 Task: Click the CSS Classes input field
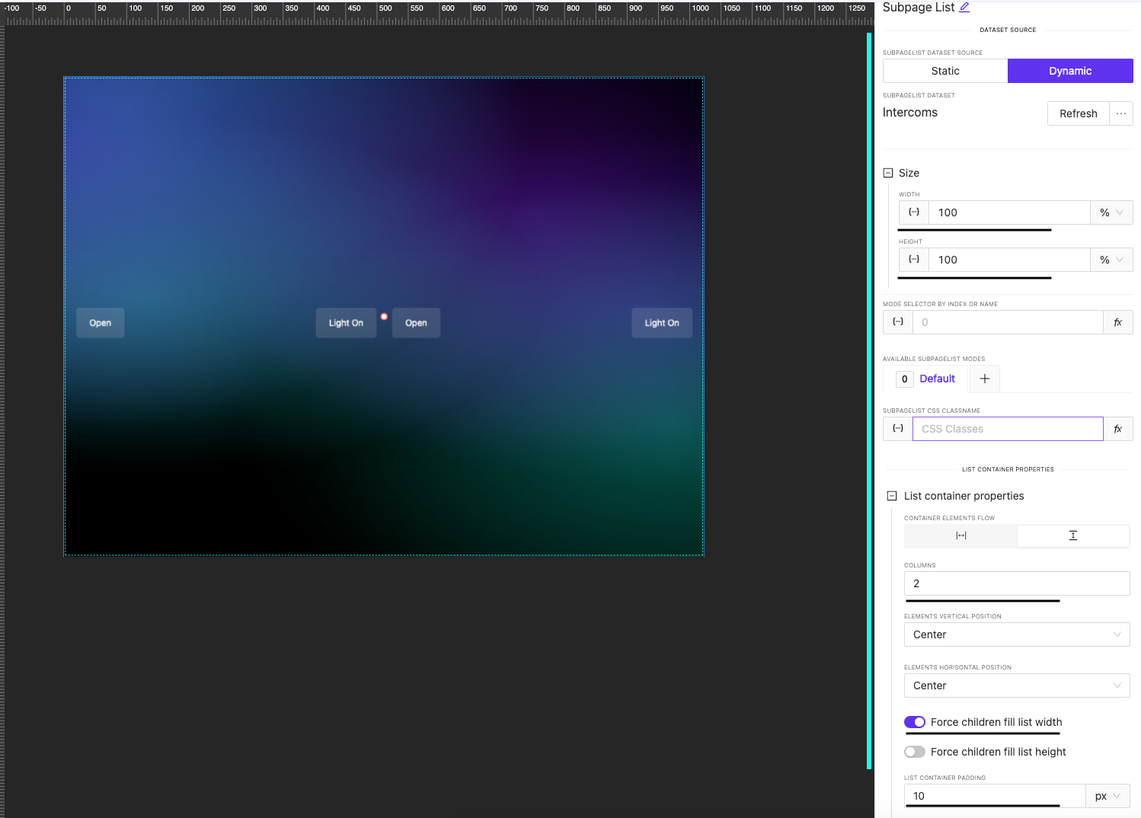1007,428
